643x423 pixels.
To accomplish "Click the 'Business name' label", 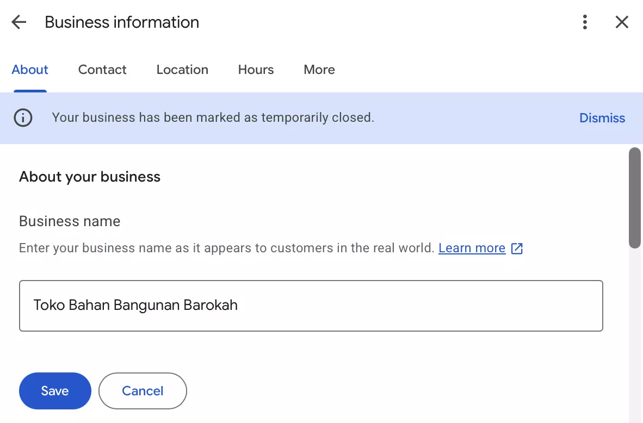I will tap(70, 221).
